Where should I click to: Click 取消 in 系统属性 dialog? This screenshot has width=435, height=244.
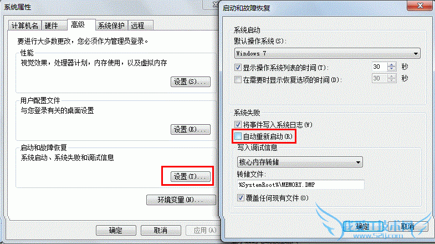click(161, 230)
